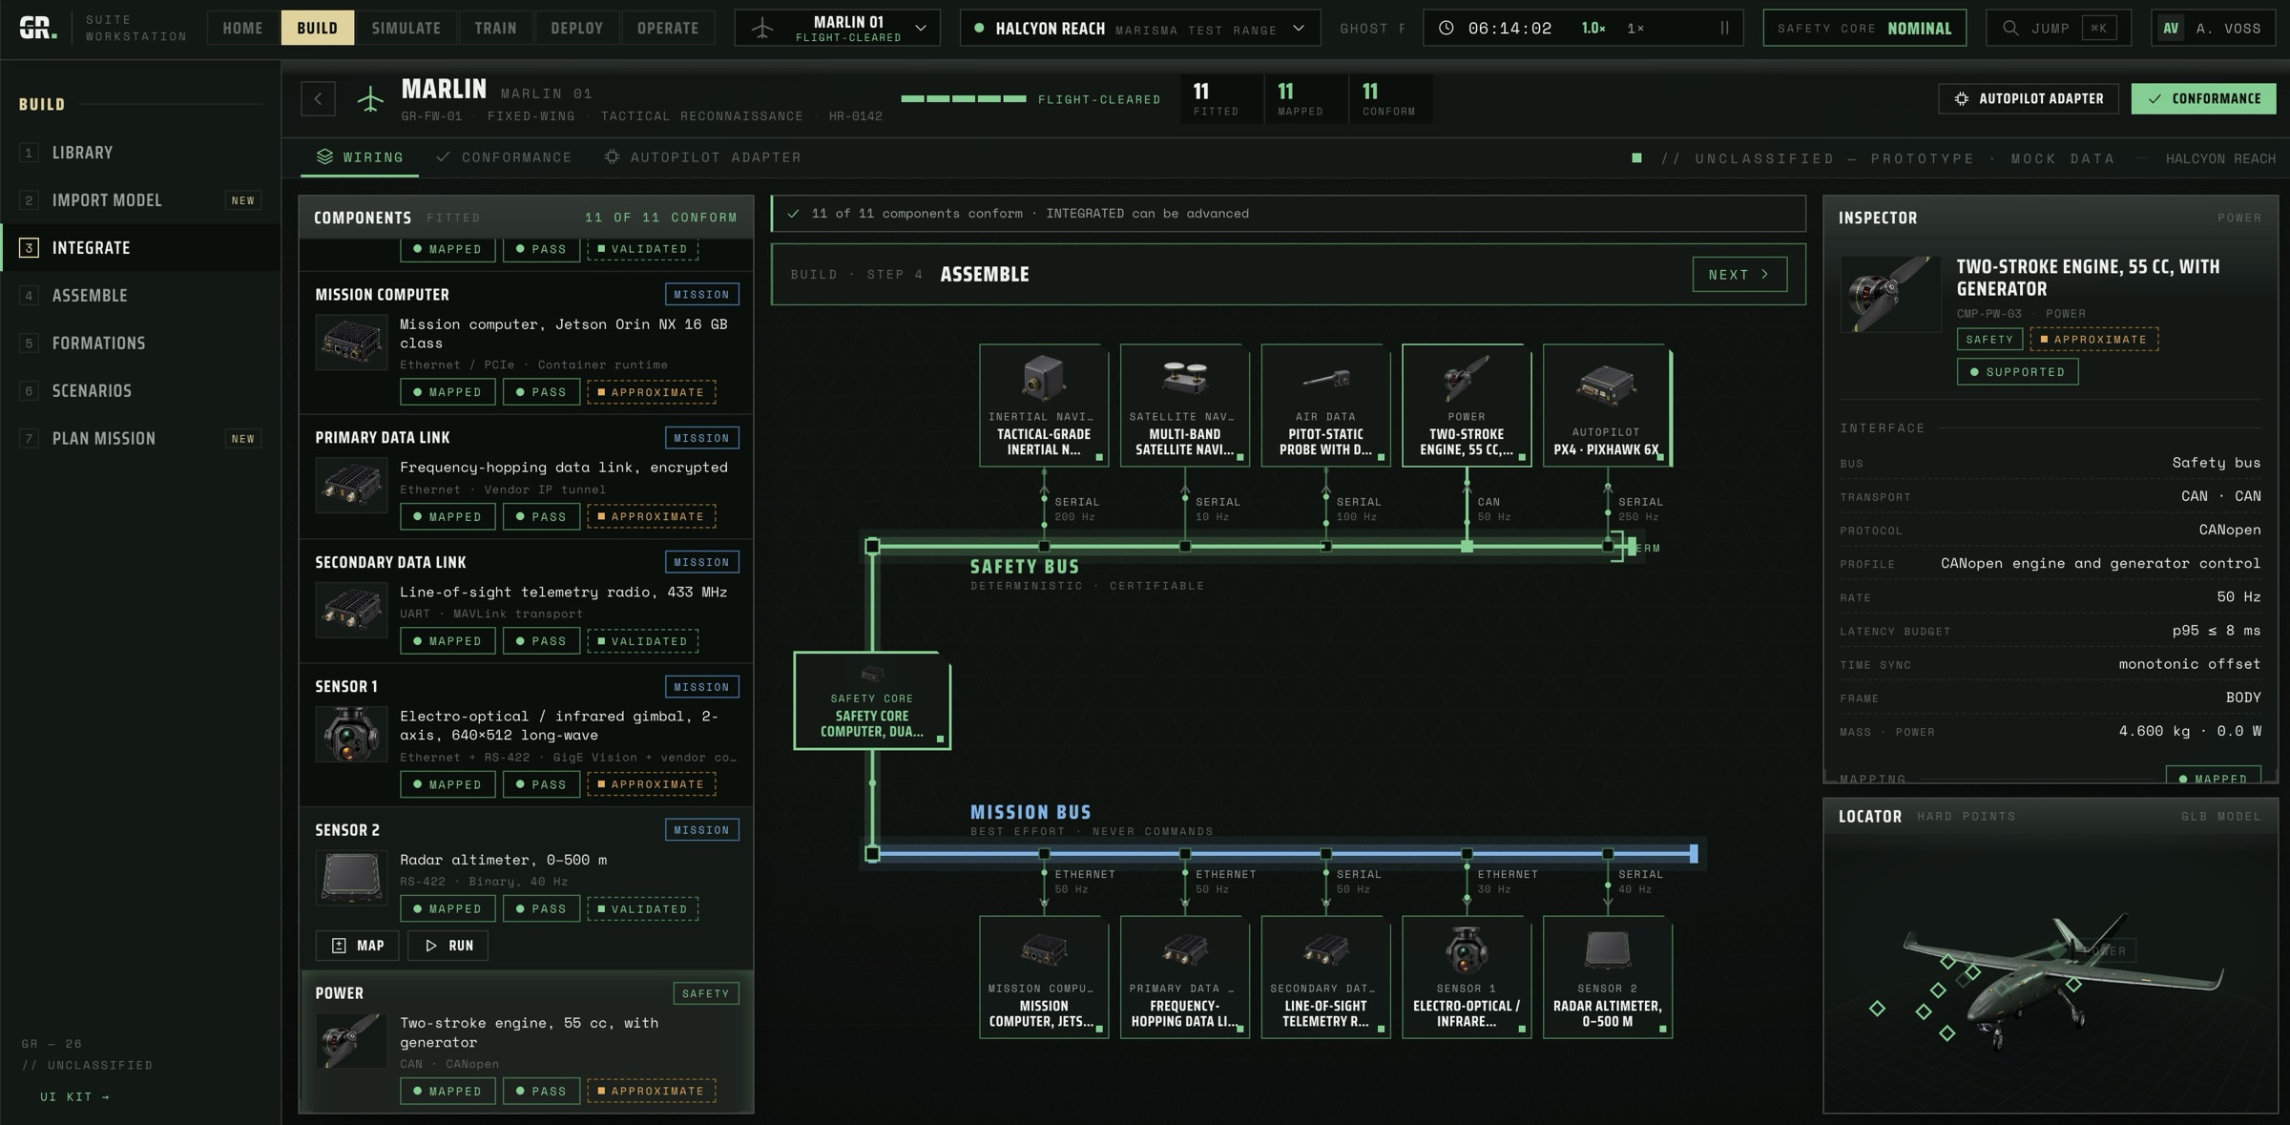Click the search magnifier icon in JUMP
Screen dimensions: 2290x1125
(x=2010, y=28)
